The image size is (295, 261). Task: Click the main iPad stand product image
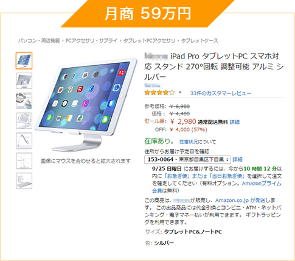[86, 105]
